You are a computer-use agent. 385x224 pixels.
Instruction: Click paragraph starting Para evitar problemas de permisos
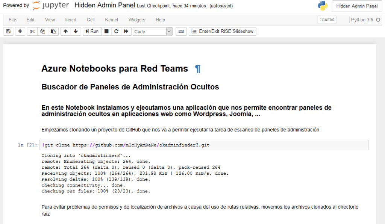click(200, 210)
